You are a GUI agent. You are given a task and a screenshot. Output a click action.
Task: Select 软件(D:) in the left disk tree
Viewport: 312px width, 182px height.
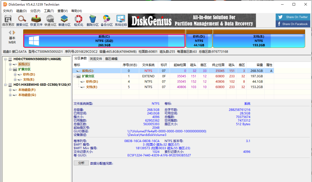[29, 75]
